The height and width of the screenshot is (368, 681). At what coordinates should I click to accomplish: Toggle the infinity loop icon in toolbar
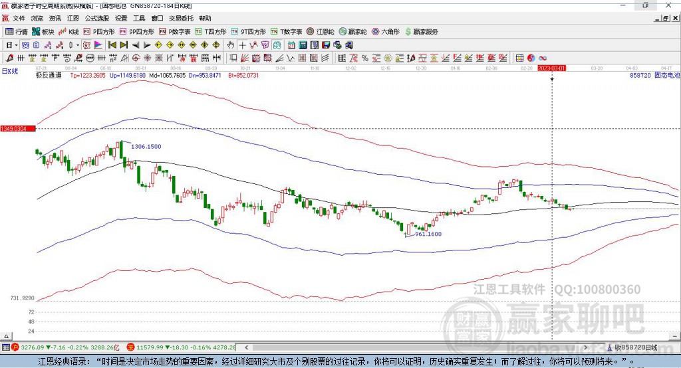tap(543, 58)
